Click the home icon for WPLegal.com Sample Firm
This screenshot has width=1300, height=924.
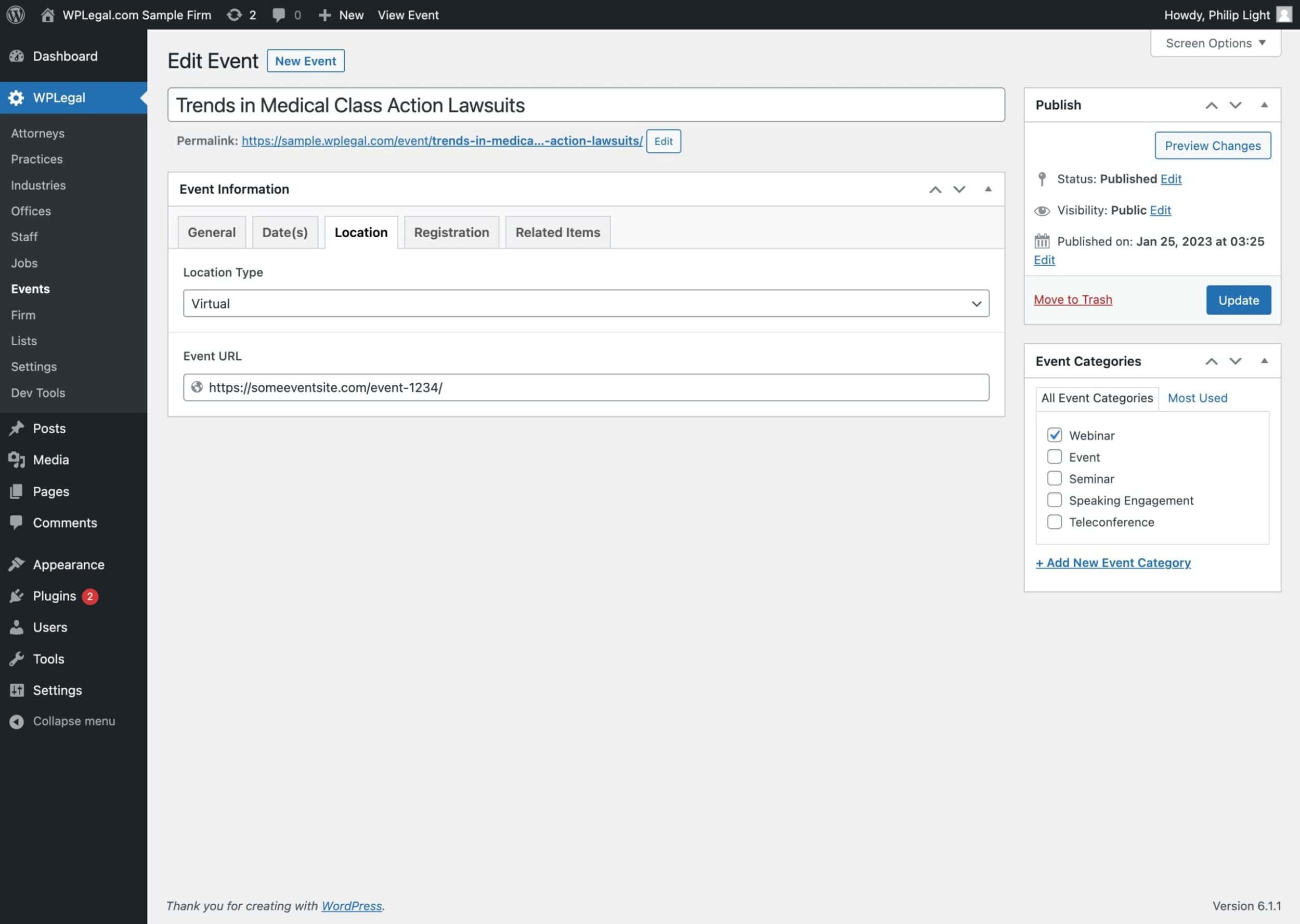(x=48, y=15)
